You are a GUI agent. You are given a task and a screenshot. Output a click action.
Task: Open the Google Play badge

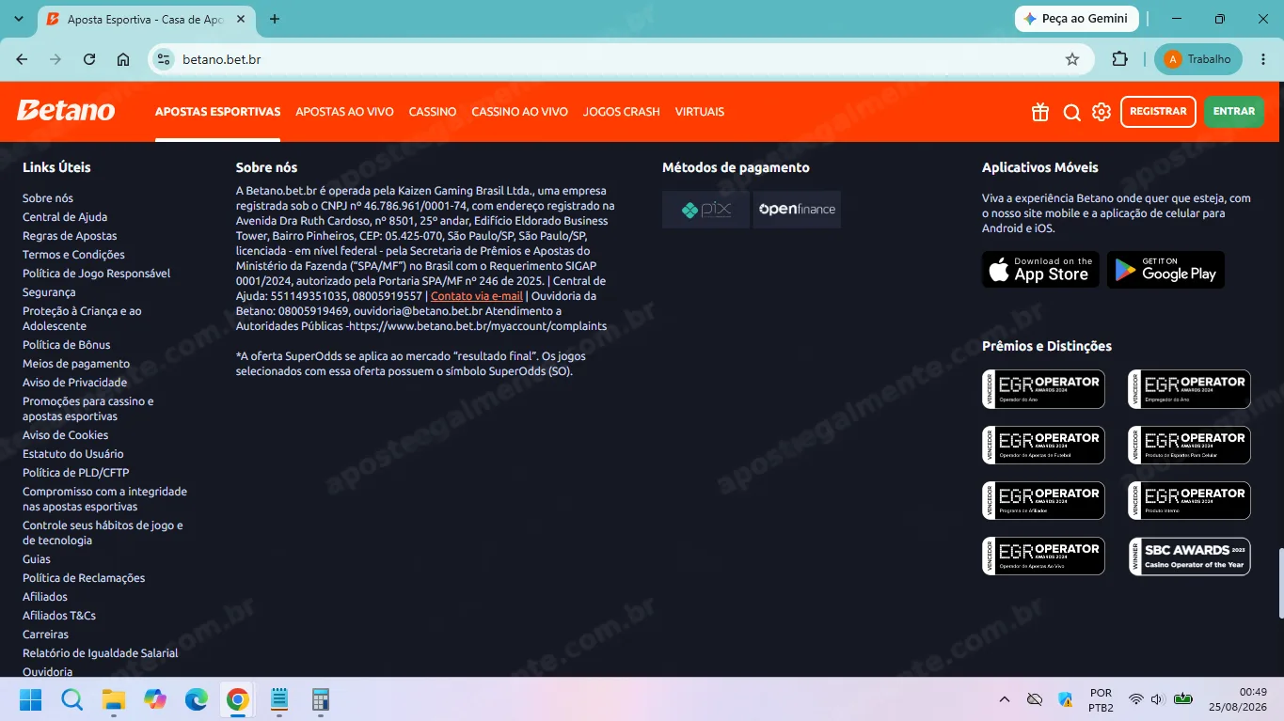click(1165, 270)
